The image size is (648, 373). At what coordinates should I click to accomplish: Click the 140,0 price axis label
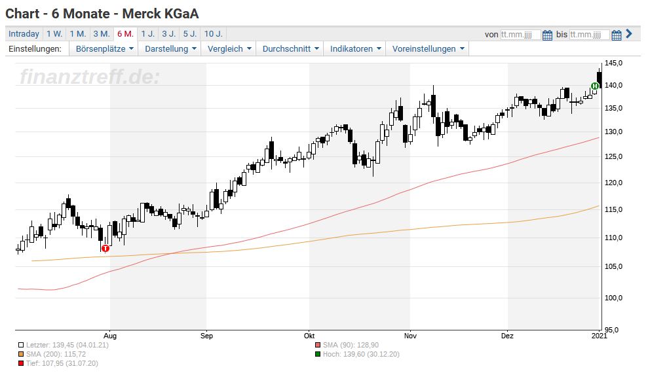(x=613, y=86)
